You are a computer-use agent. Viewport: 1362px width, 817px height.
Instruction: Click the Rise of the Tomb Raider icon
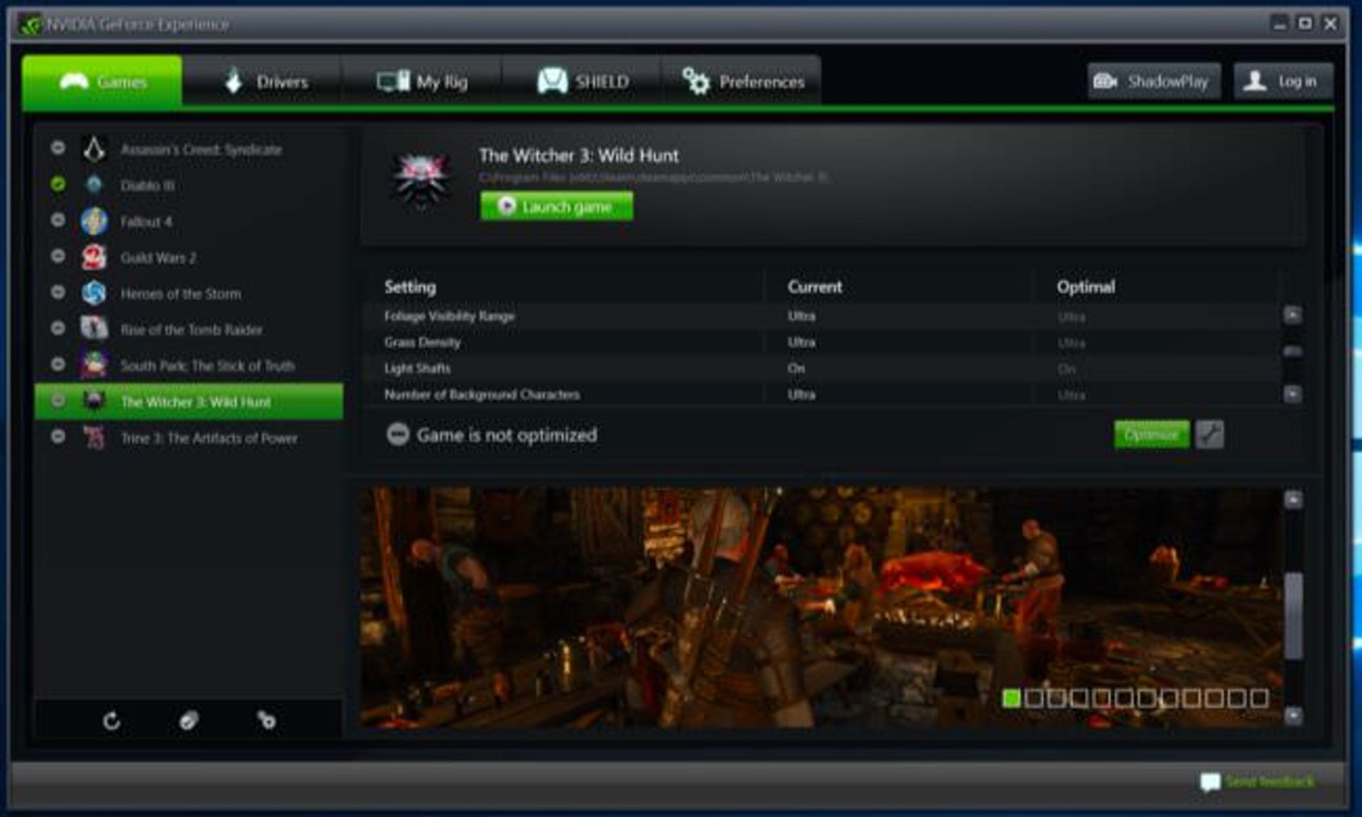tap(94, 329)
